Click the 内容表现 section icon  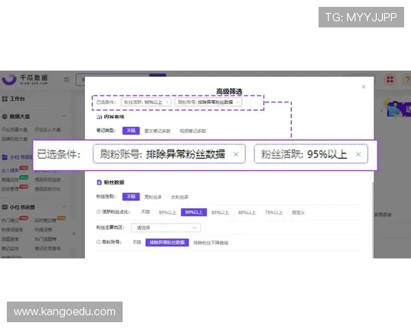[x=99, y=117]
